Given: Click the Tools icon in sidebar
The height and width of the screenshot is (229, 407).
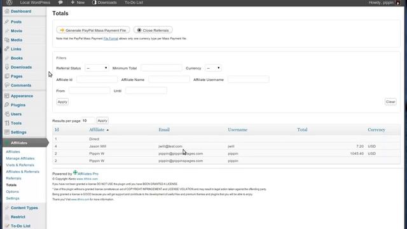Looking at the screenshot, I should [7, 123].
